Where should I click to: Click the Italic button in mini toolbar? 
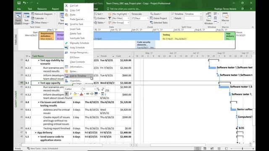pos(71,94)
